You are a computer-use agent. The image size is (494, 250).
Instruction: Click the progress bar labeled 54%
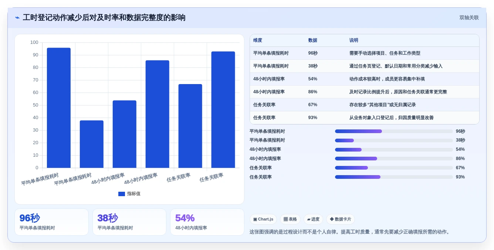[x=394, y=149]
